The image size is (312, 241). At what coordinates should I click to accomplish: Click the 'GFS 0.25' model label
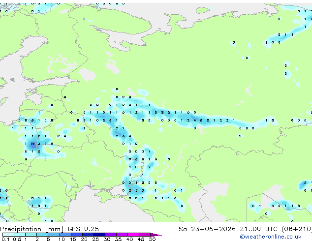pos(83,229)
